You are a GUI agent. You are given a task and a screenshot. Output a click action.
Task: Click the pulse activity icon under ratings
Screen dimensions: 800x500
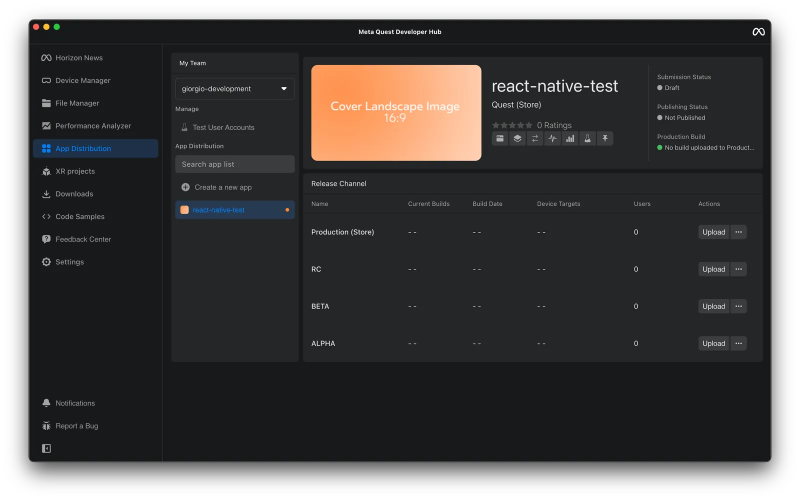tap(552, 138)
